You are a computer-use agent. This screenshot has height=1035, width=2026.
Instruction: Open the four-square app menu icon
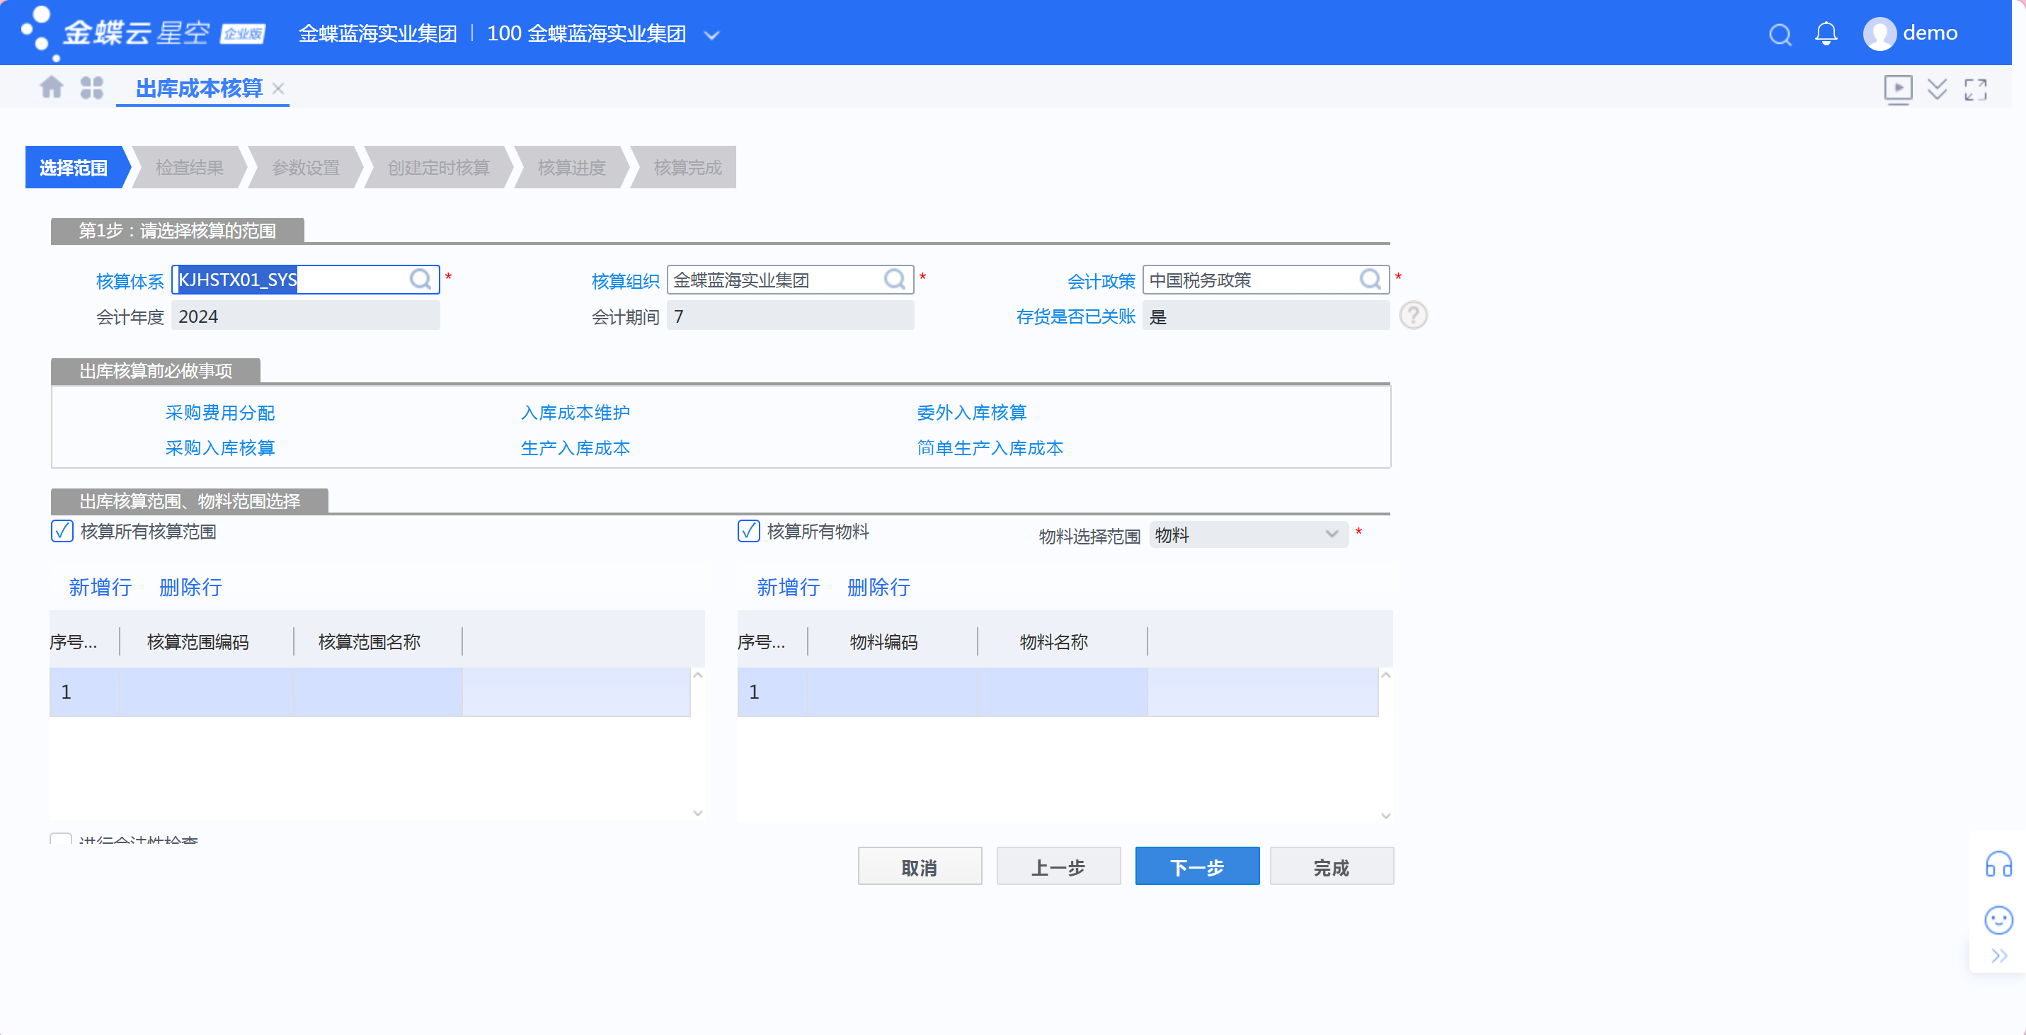coord(91,87)
